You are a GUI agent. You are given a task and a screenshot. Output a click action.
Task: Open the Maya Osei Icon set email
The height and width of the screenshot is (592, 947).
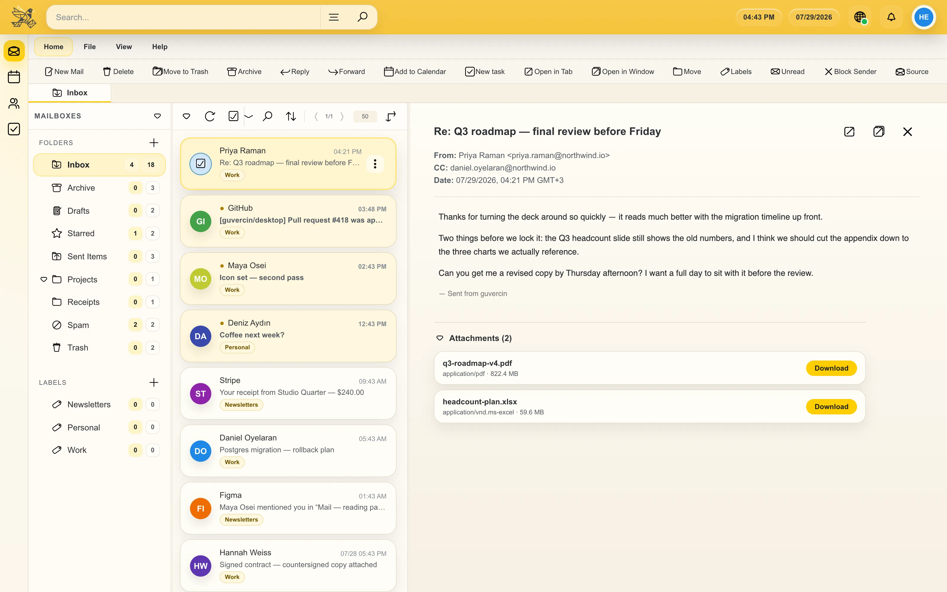coord(288,278)
